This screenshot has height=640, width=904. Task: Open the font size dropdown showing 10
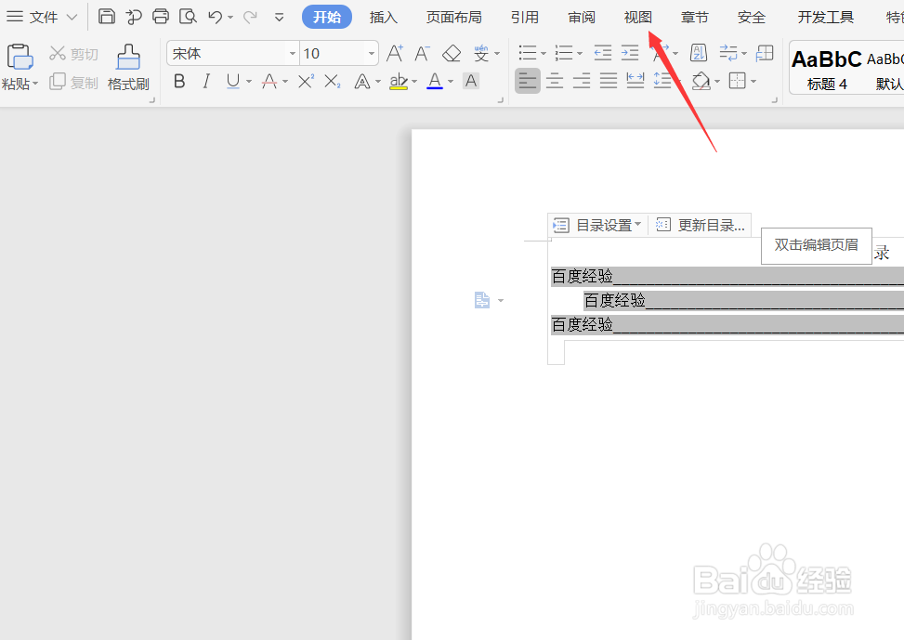pyautogui.click(x=372, y=54)
